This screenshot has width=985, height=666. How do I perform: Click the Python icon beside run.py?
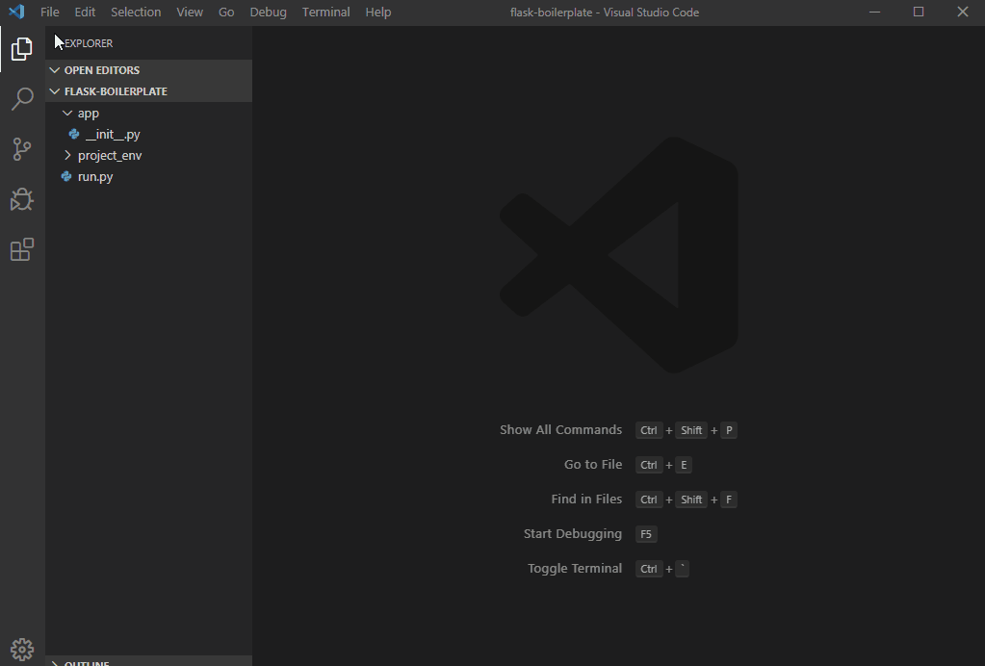coord(66,177)
